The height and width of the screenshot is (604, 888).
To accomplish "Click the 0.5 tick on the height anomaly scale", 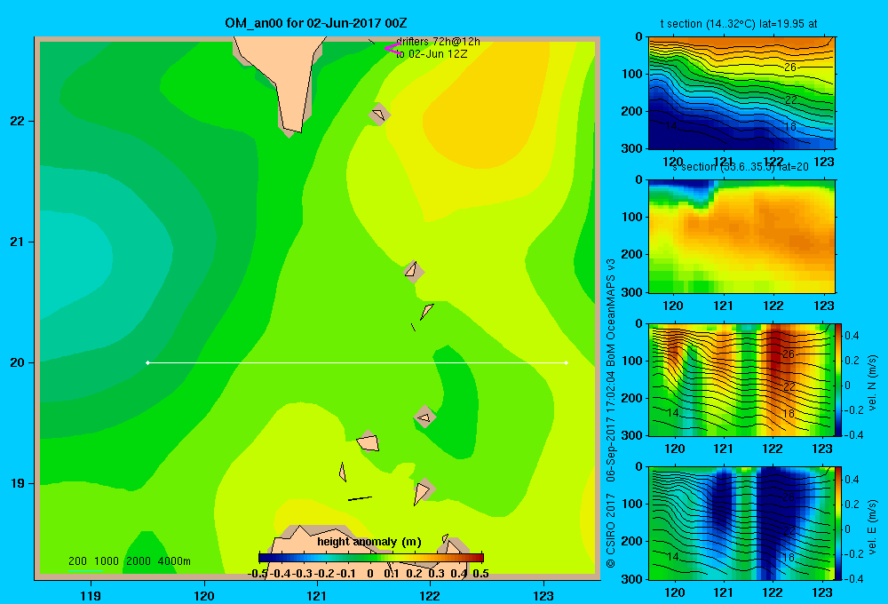I will 480,574.
